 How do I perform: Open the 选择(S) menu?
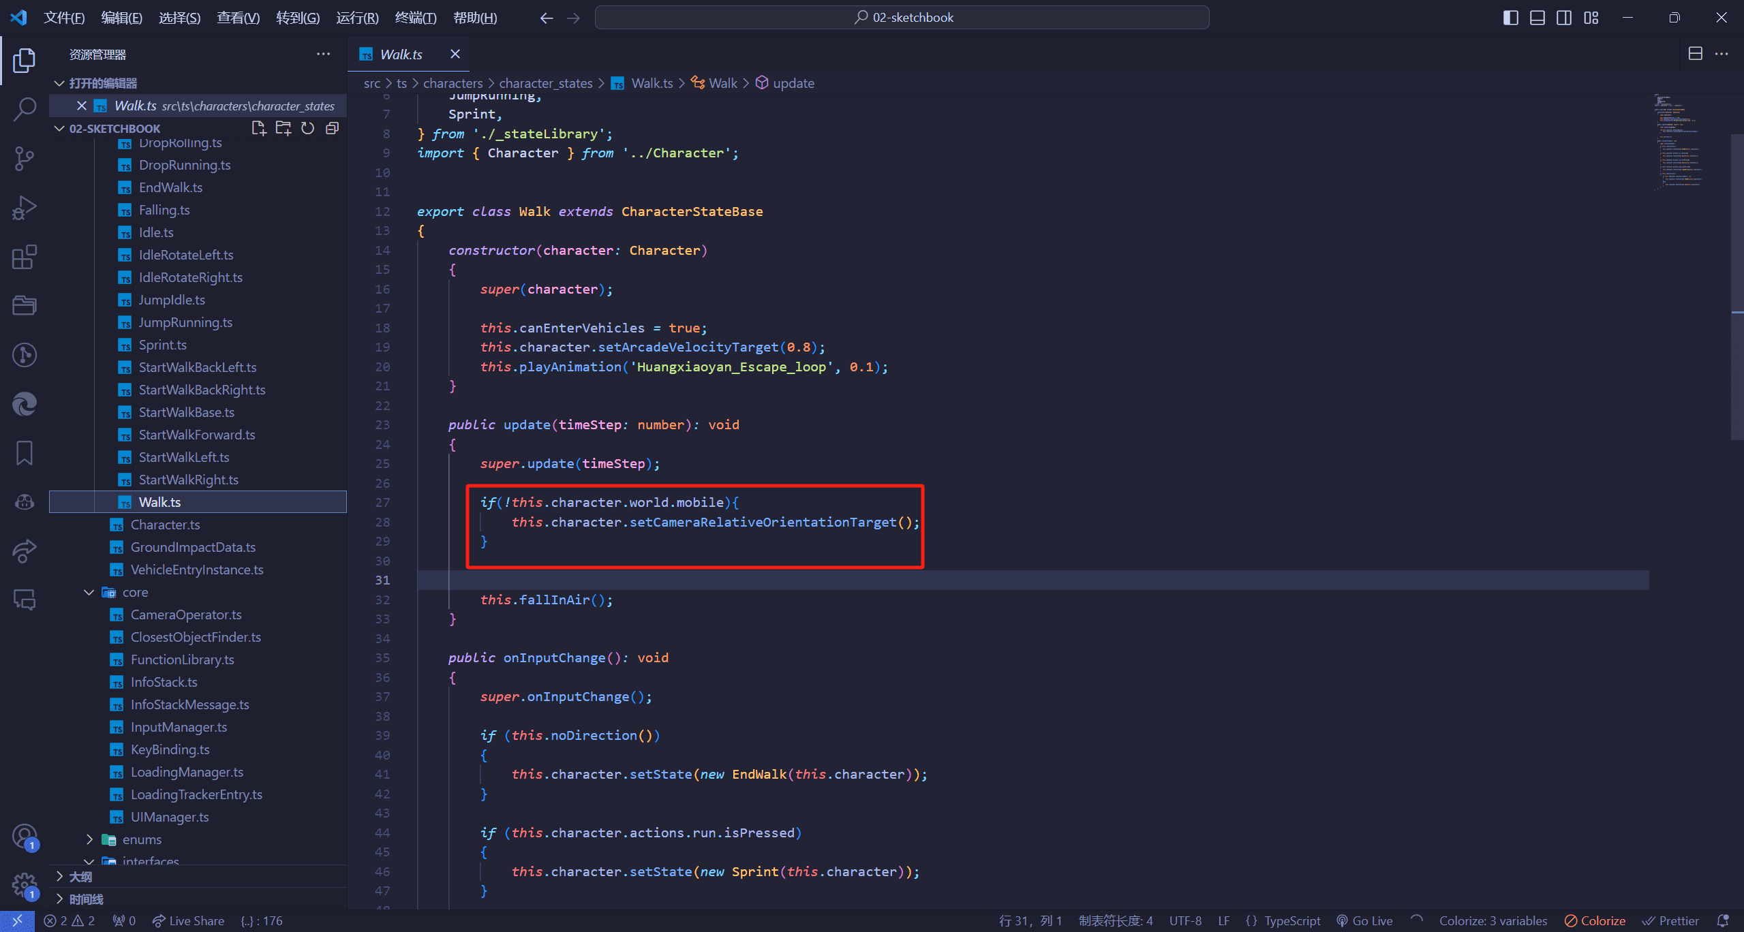tap(179, 18)
